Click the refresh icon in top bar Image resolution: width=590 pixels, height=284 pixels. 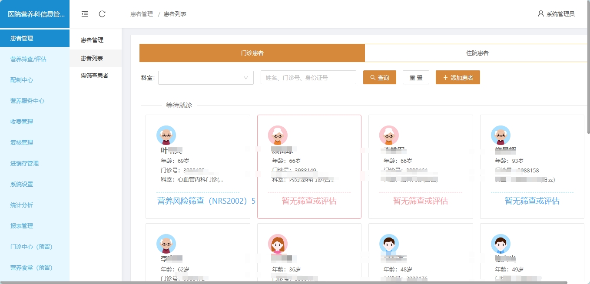pyautogui.click(x=102, y=14)
